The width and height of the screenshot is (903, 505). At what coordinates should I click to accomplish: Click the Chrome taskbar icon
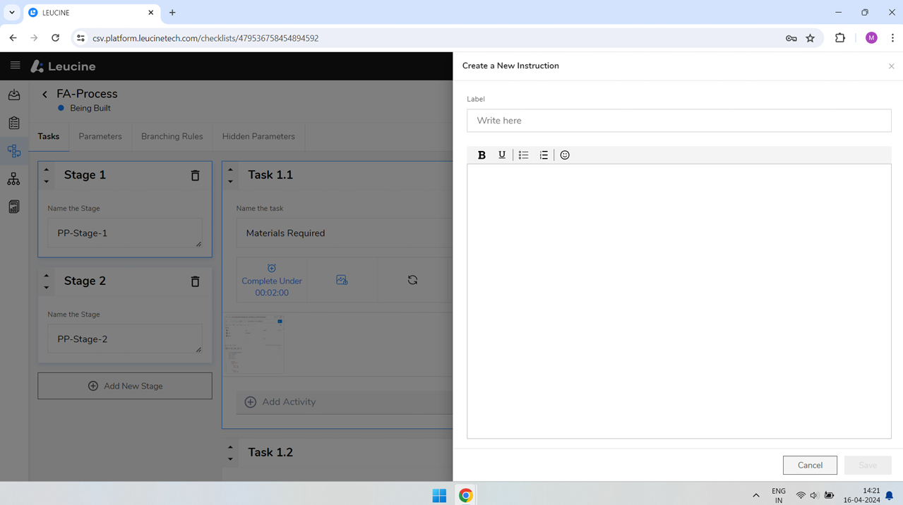(x=465, y=495)
